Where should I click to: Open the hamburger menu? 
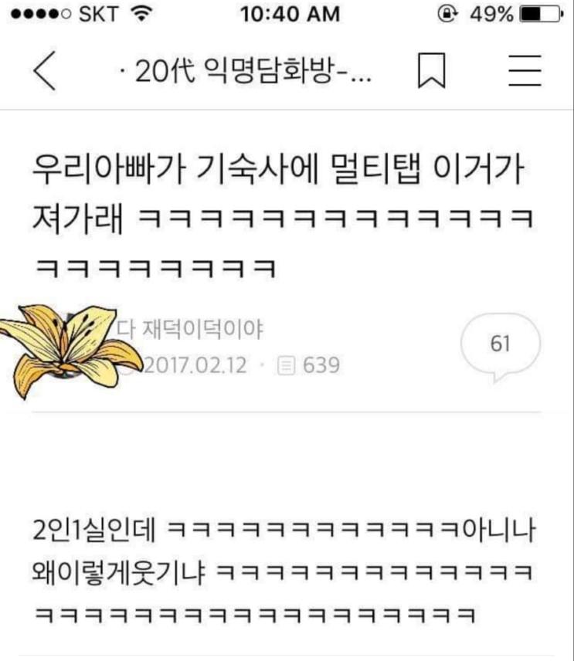click(525, 70)
